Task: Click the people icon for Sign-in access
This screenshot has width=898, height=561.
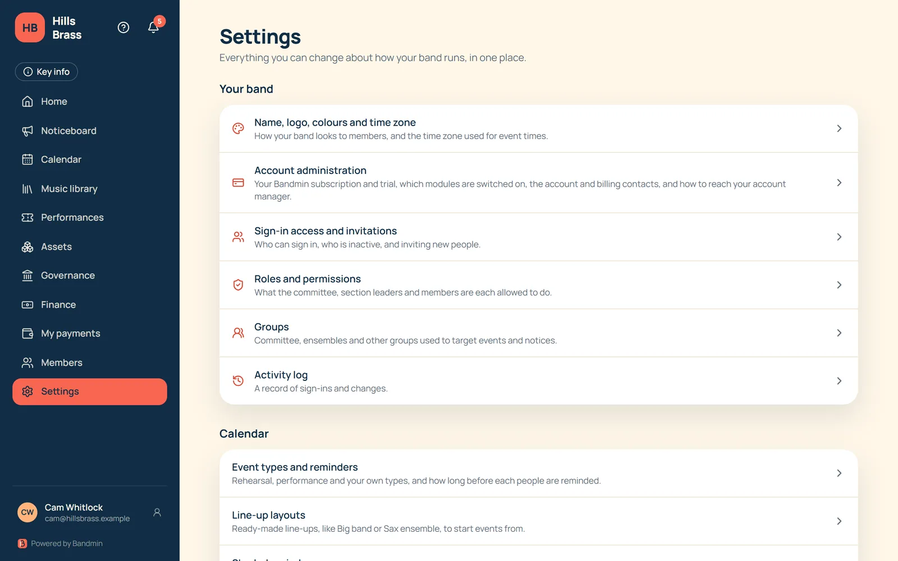Action: pyautogui.click(x=239, y=237)
